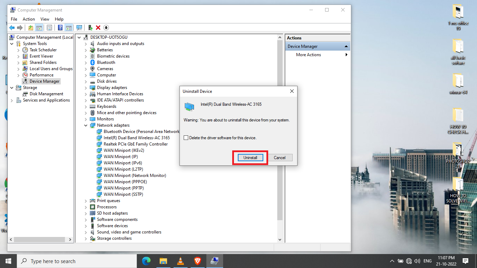Collapse Storage tree node
The height and width of the screenshot is (268, 477).
tap(12, 88)
